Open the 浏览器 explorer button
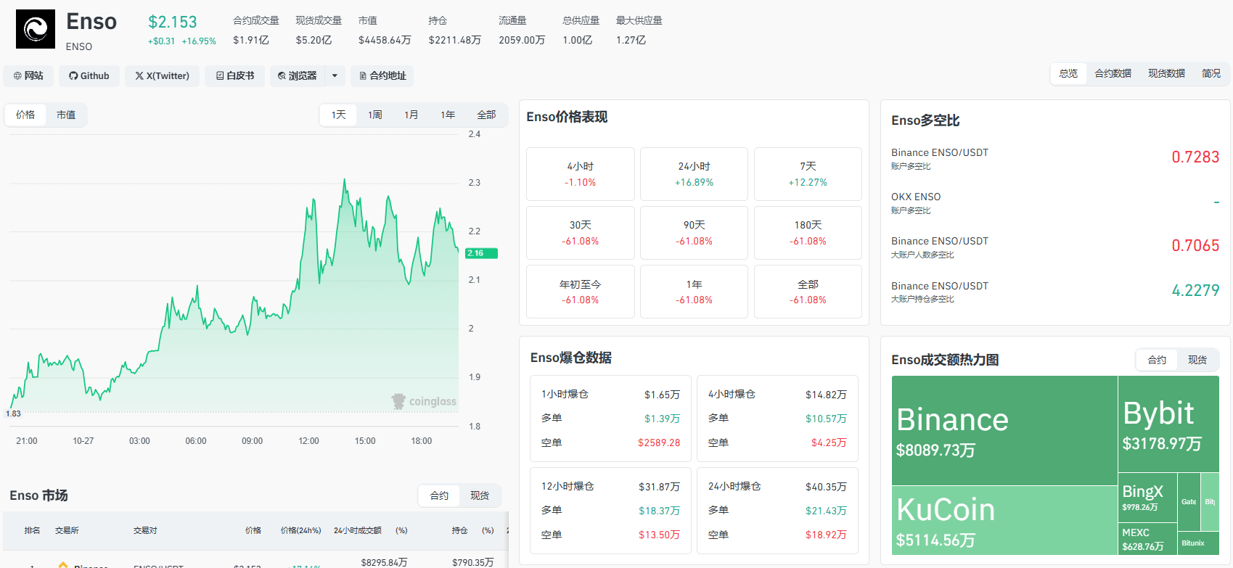1233x568 pixels. coord(298,75)
